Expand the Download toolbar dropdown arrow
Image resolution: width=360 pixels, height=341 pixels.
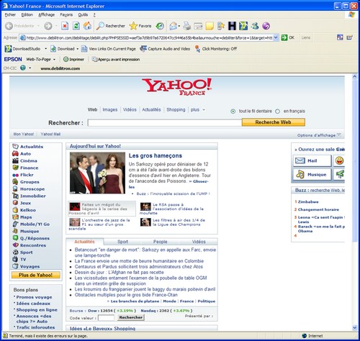pyautogui.click(x=78, y=49)
